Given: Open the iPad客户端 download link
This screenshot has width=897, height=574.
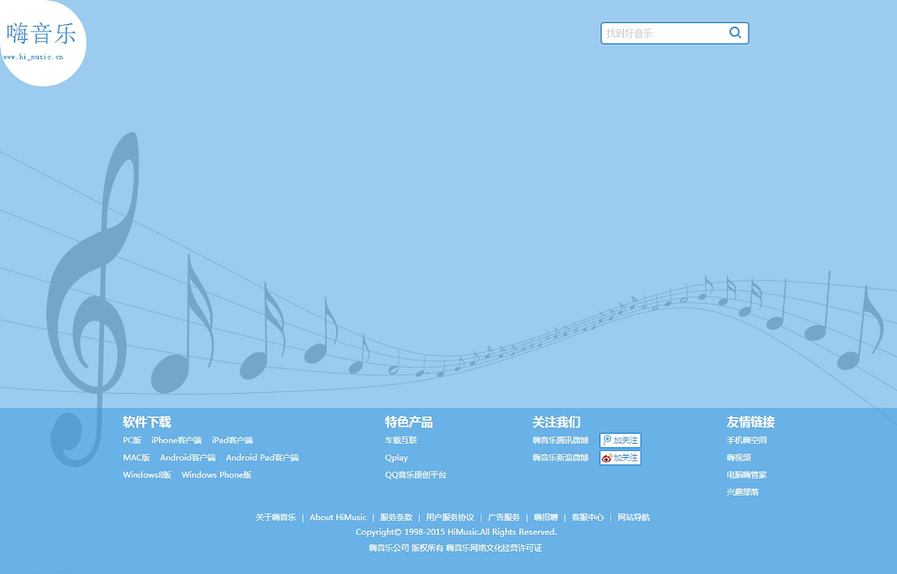Looking at the screenshot, I should (233, 440).
